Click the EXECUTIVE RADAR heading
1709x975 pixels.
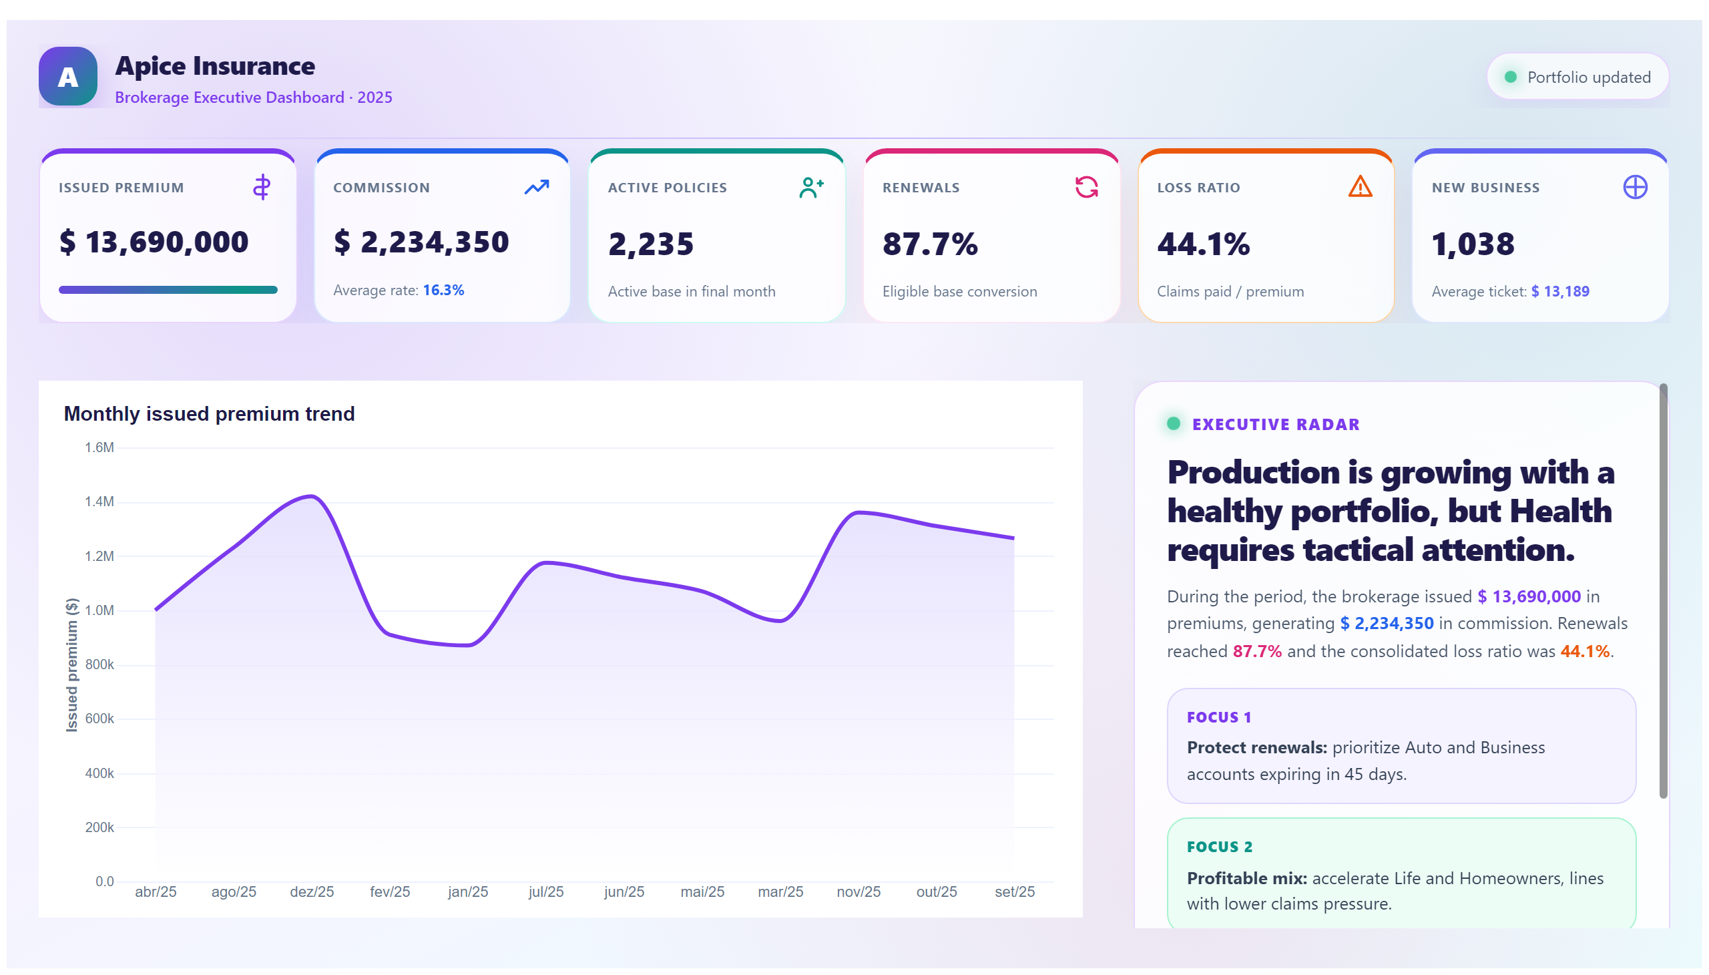tap(1275, 424)
